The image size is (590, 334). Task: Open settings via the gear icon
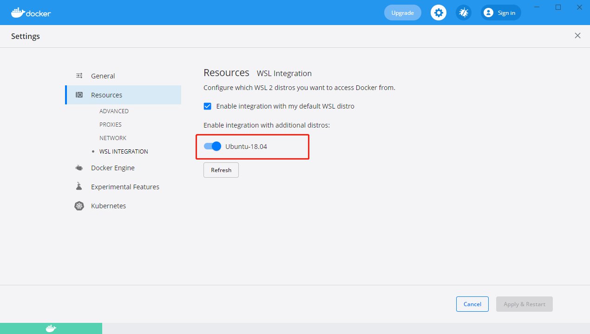click(438, 13)
